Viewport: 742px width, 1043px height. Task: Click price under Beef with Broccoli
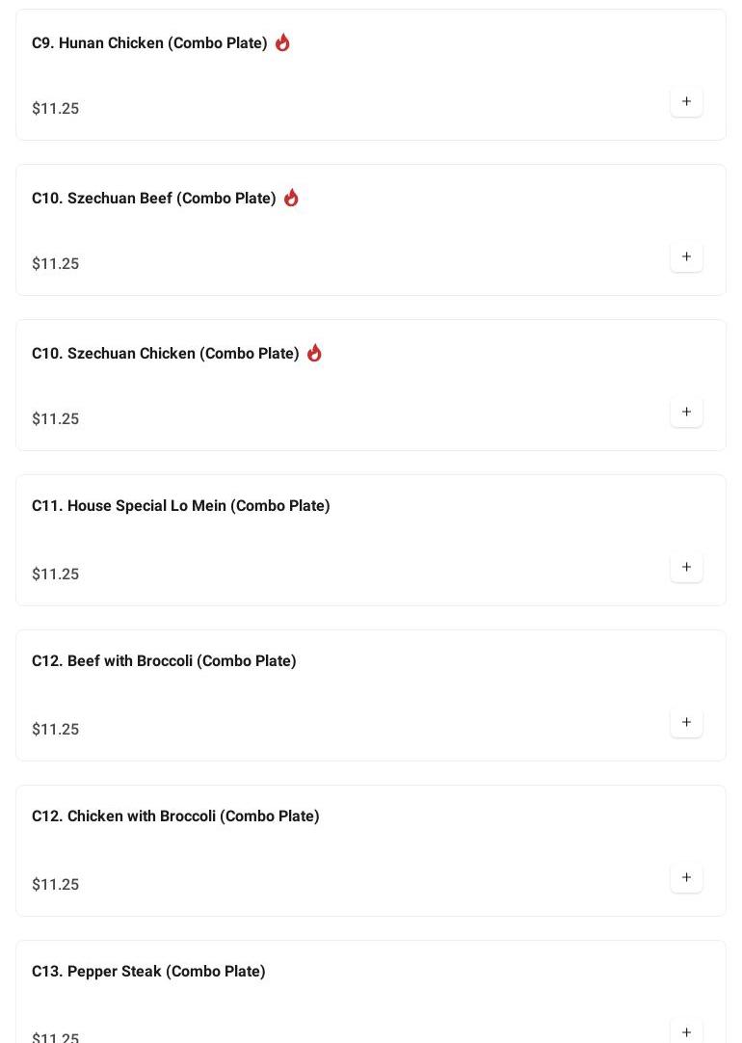pos(56,730)
